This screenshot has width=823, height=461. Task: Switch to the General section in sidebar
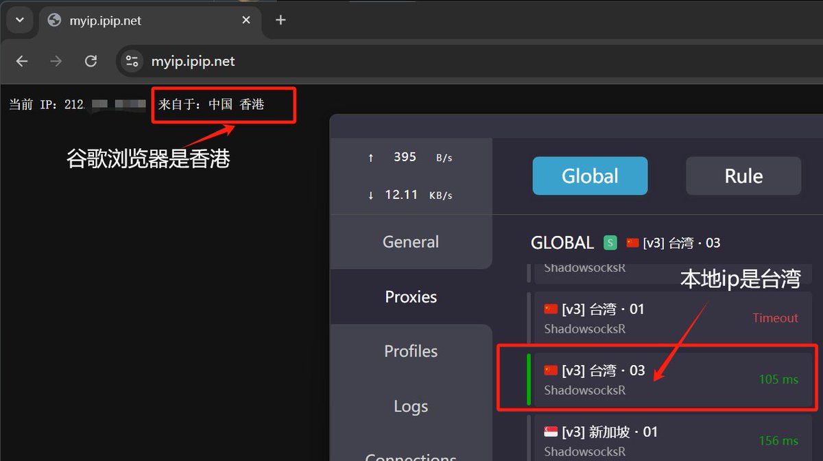pyautogui.click(x=410, y=241)
